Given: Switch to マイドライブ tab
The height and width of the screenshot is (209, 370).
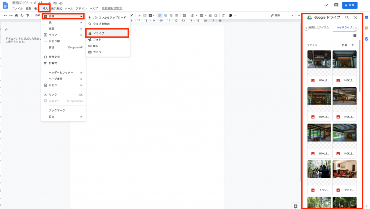Looking at the screenshot, I should pyautogui.click(x=344, y=27).
